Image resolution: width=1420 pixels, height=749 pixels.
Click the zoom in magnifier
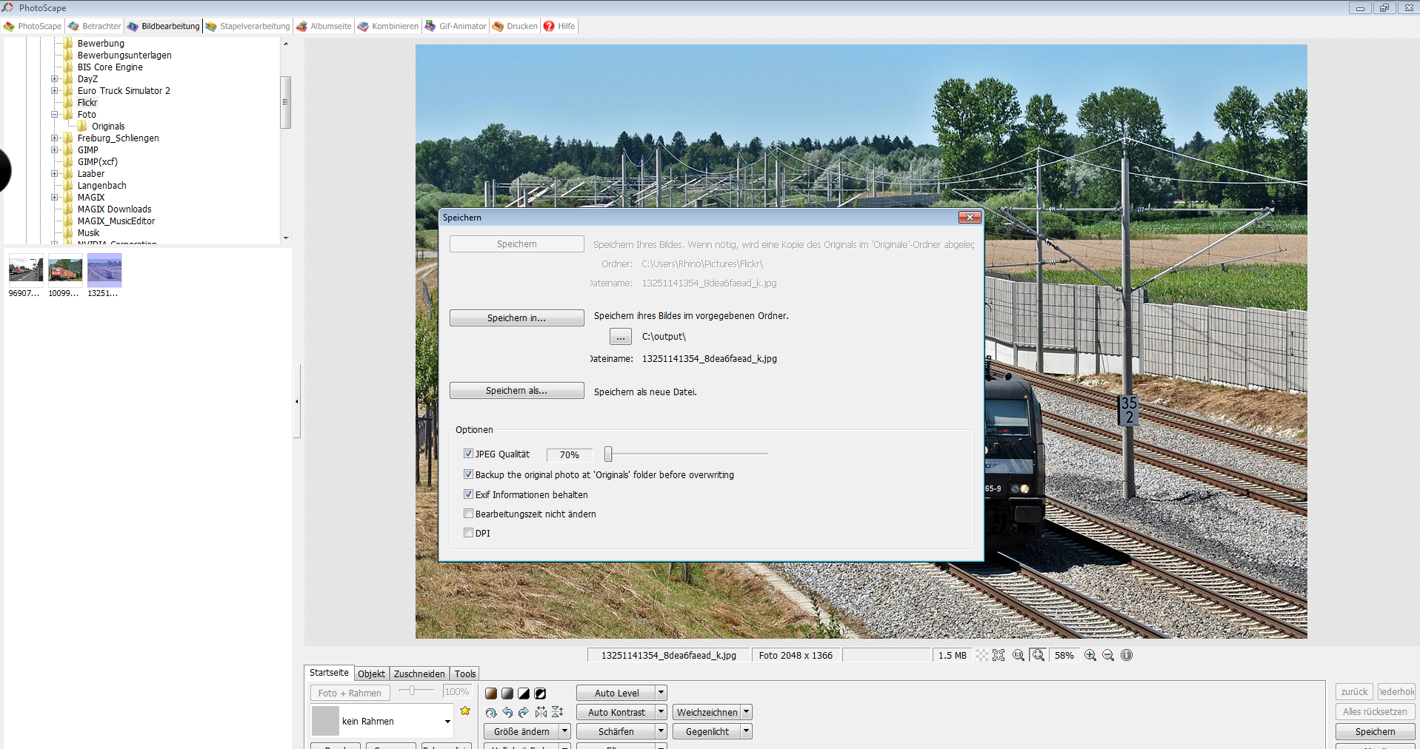click(x=1090, y=655)
